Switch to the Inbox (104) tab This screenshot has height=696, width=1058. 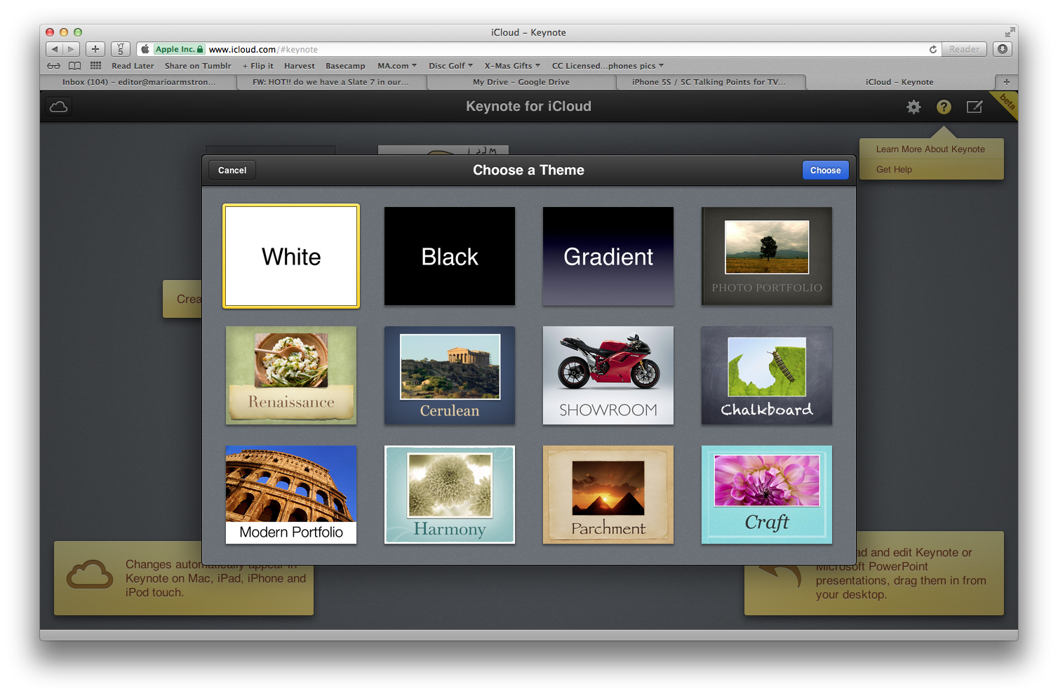tap(139, 82)
